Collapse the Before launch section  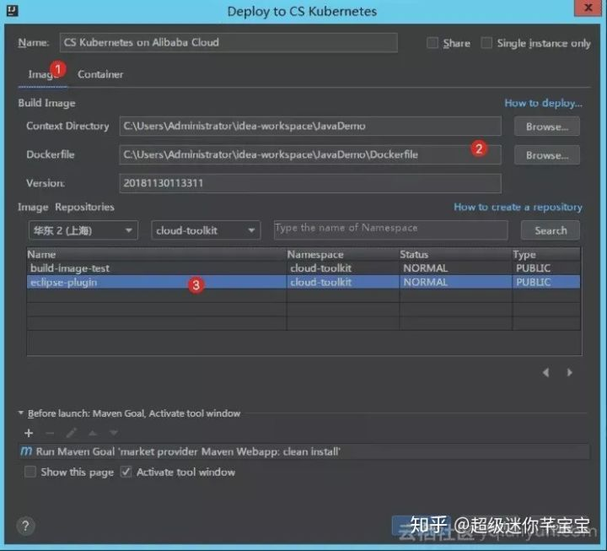[x=21, y=413]
